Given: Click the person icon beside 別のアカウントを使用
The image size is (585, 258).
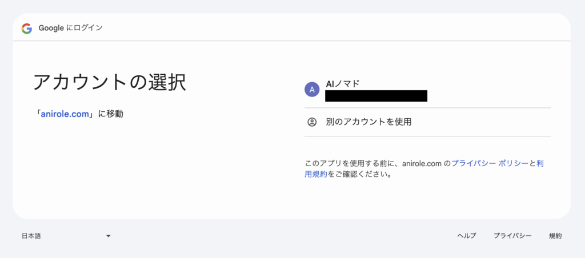Looking at the screenshot, I should pos(312,122).
